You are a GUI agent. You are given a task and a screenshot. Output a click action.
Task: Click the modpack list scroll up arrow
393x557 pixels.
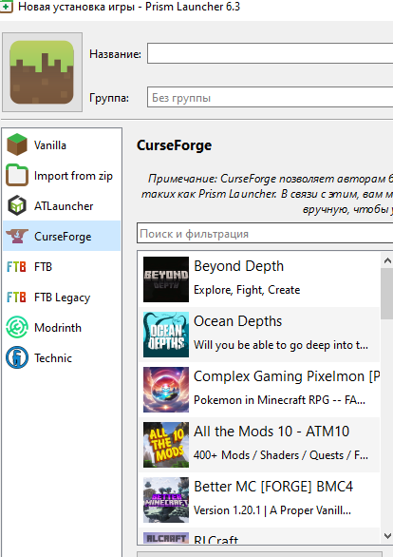click(x=387, y=260)
